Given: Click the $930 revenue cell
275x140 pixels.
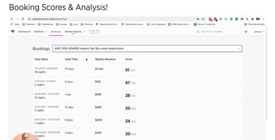Looking at the screenshot, I should (98, 94).
